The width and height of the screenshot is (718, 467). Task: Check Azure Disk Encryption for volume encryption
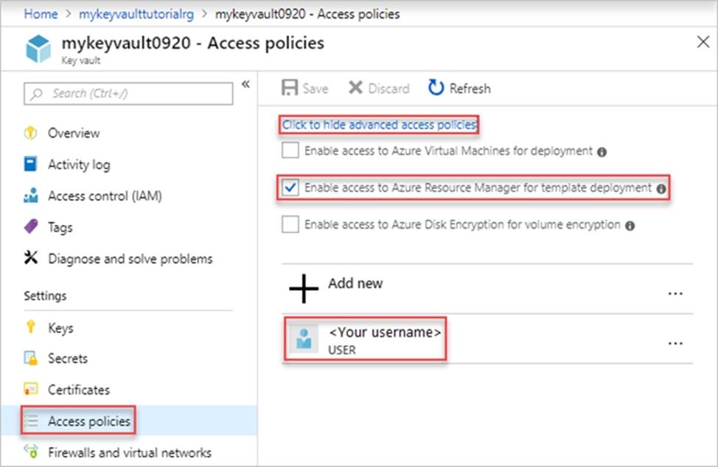pos(290,225)
